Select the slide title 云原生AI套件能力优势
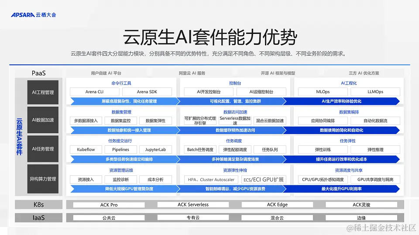The width and height of the screenshot is (419, 235). 210,37
